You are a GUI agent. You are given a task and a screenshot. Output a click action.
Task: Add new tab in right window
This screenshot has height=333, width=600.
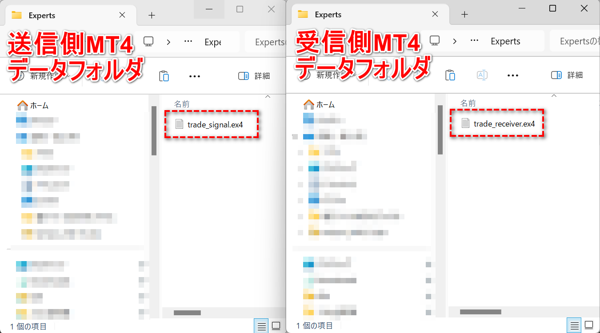pyautogui.click(x=465, y=15)
